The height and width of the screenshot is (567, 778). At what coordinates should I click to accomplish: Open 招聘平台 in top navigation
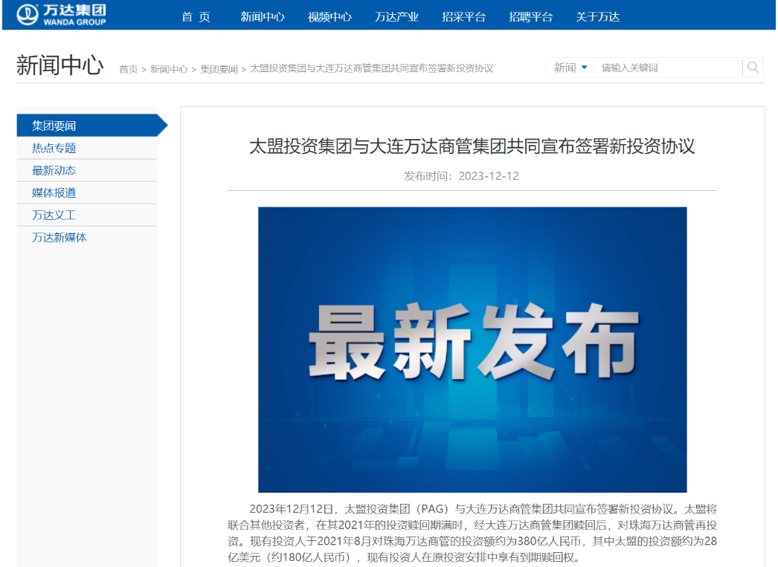[x=530, y=17]
